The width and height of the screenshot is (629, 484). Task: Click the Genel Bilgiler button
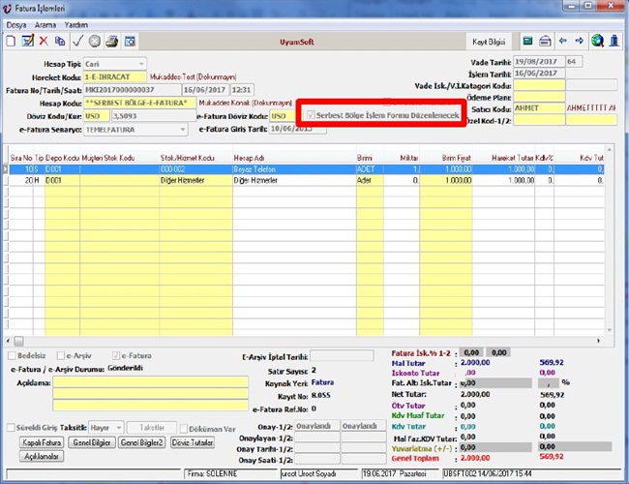(x=92, y=442)
